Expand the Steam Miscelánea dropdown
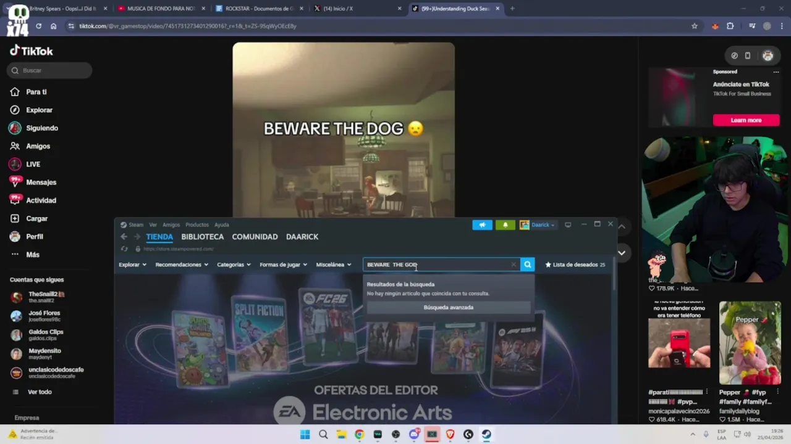 tap(334, 265)
